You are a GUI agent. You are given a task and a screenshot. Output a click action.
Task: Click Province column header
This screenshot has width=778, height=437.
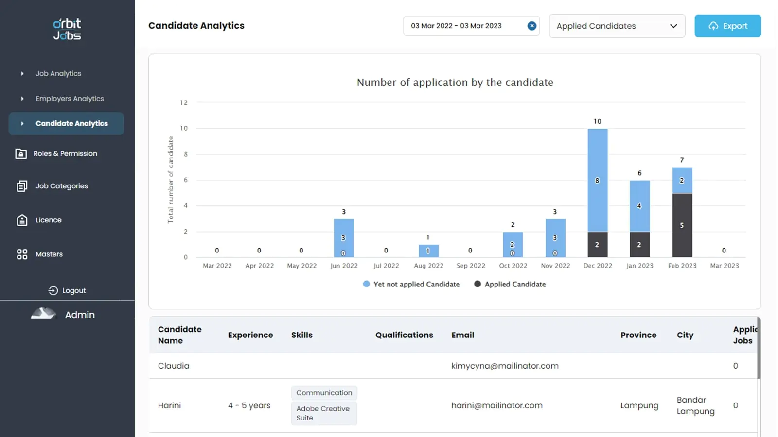click(638, 335)
